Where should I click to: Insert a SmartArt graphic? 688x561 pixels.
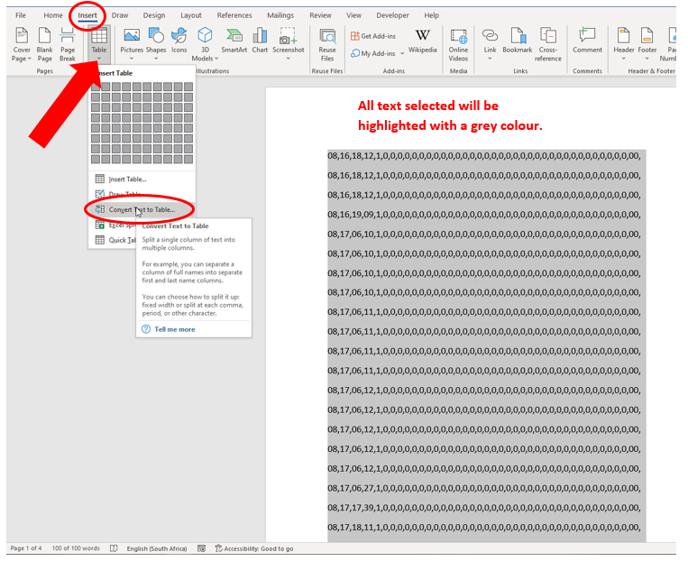[234, 41]
